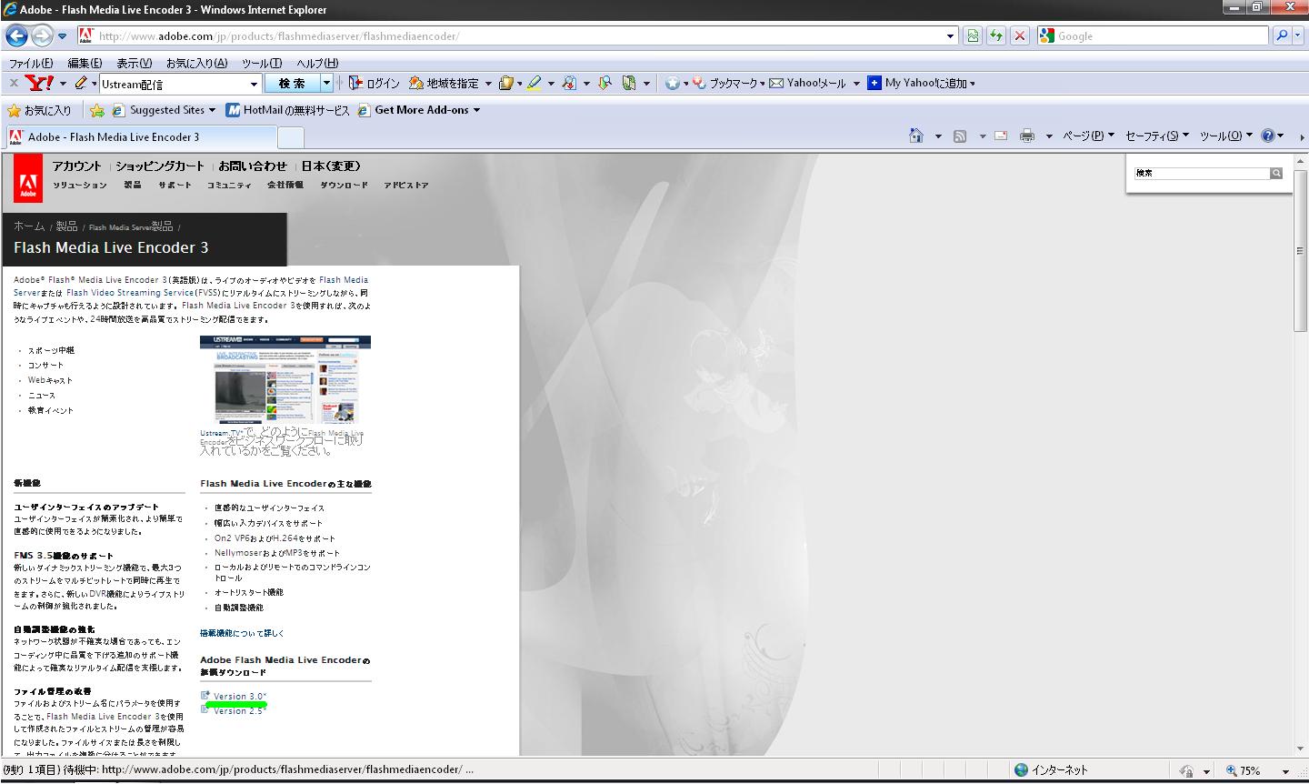Click the blue help question mark icon

point(1268,136)
